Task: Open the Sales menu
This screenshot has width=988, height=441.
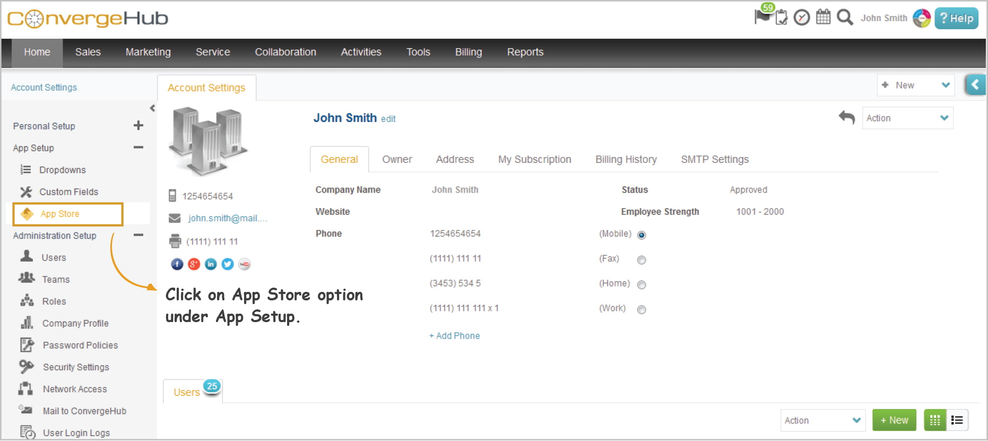Action: (x=88, y=52)
